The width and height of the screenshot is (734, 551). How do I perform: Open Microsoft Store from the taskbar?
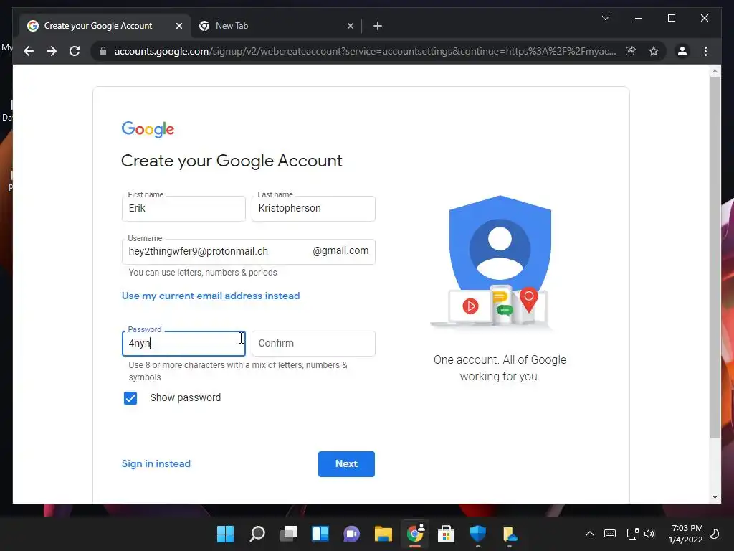point(446,534)
